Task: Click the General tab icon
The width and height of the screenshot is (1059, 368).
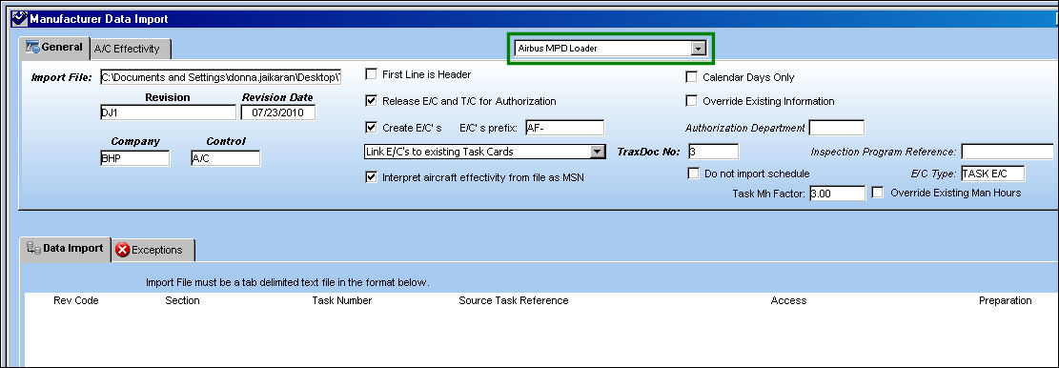Action: [33, 48]
